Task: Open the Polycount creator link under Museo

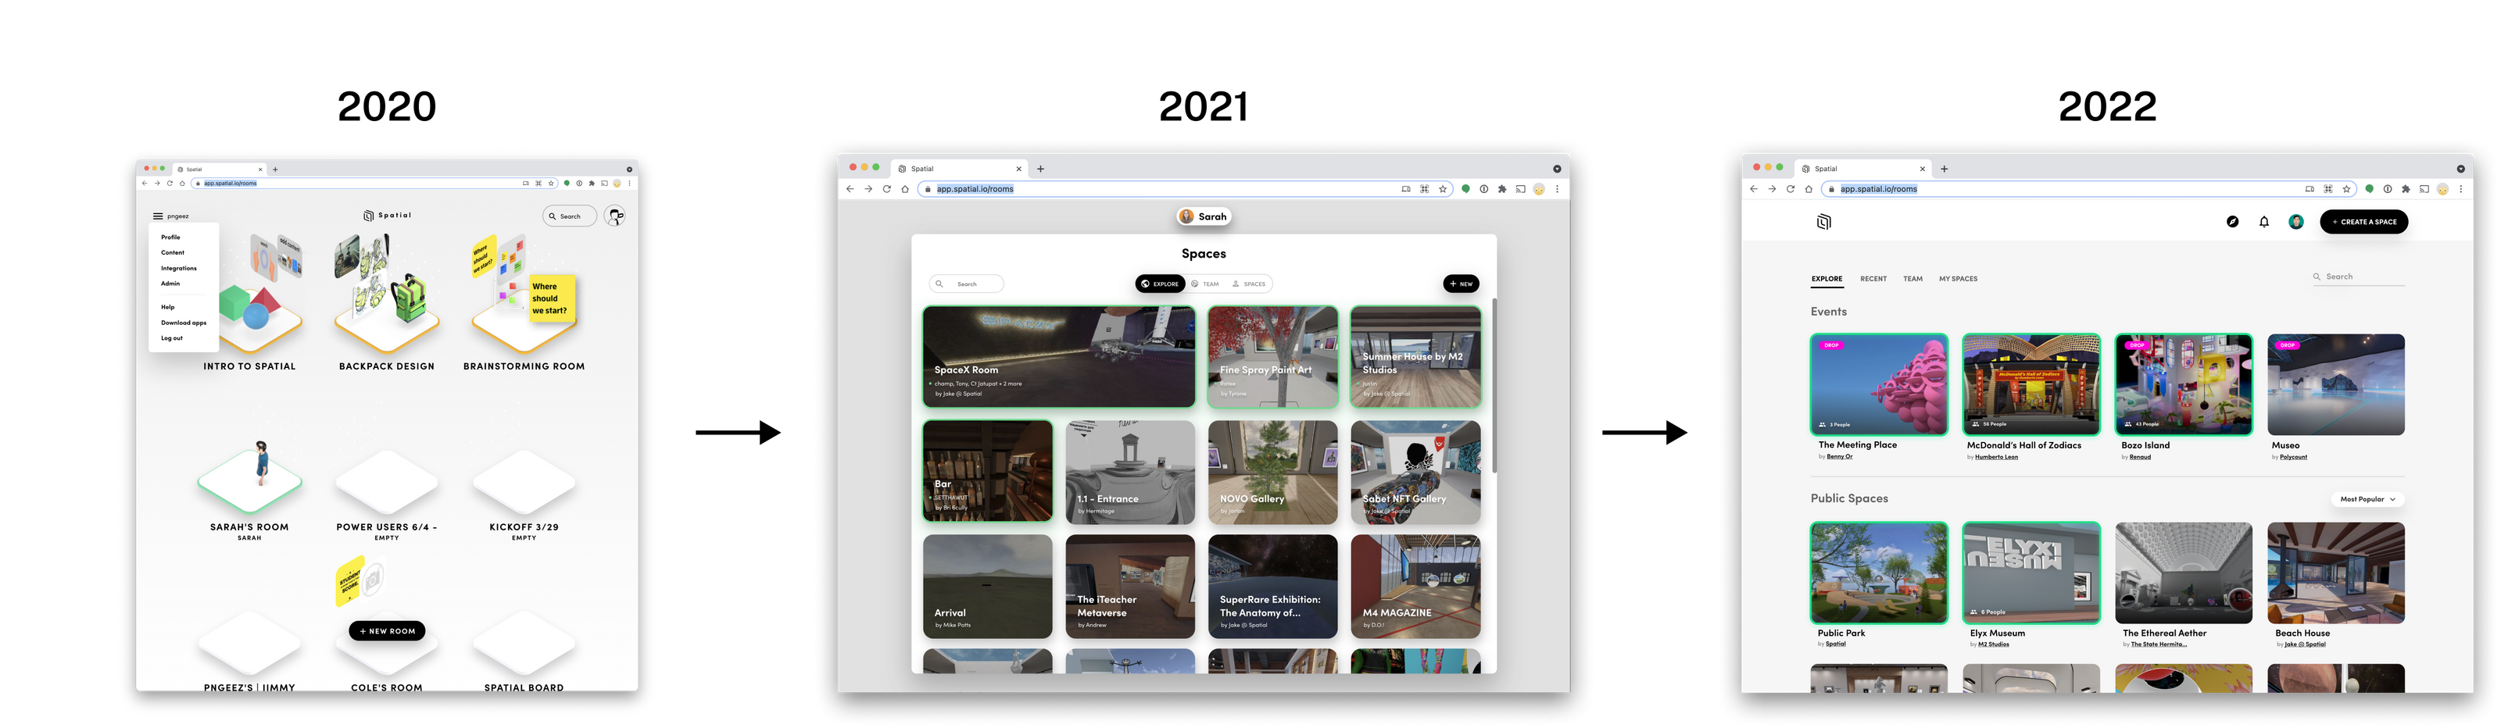Action: click(x=2292, y=456)
